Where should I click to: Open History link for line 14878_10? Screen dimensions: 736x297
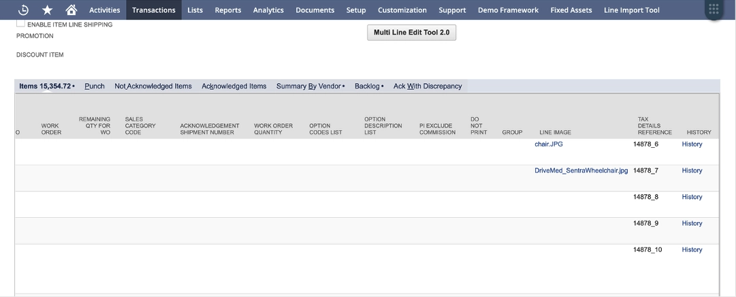tap(692, 249)
